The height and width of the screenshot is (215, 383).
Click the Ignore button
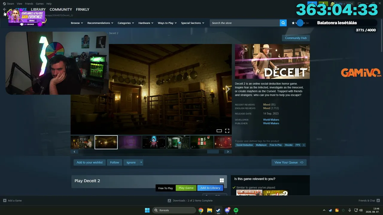[x=131, y=162]
